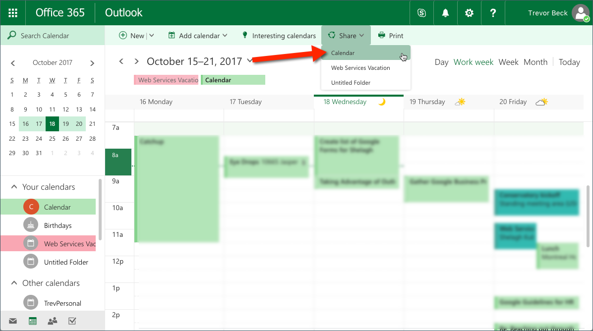This screenshot has height=331, width=593.
Task: Choose Untitled Folder in Share menu
Action: [366, 83]
